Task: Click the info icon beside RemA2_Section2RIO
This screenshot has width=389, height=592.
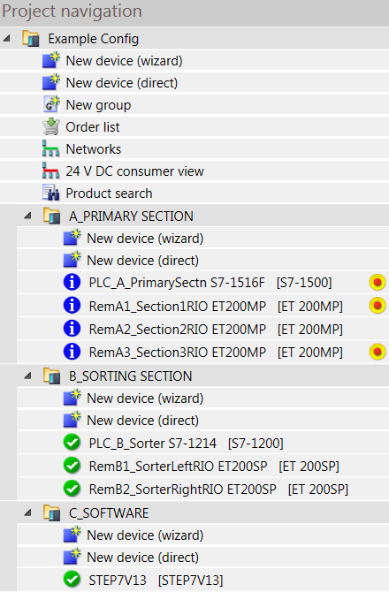Action: (72, 329)
